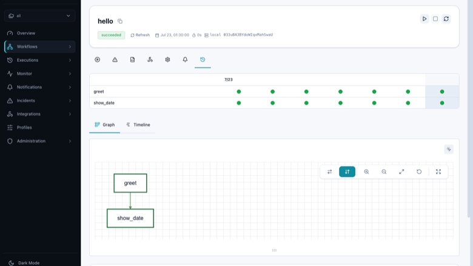Switch to the Timeline tab

[138, 125]
